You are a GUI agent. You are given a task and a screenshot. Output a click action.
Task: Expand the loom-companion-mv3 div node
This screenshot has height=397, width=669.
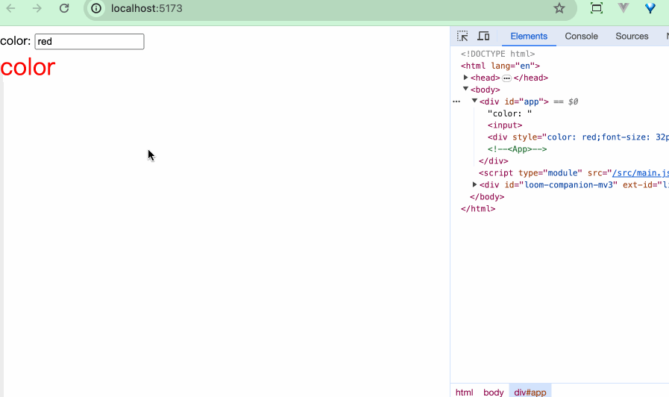475,185
